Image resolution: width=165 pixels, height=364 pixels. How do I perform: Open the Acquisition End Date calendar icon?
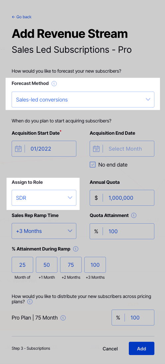[x=96, y=149]
